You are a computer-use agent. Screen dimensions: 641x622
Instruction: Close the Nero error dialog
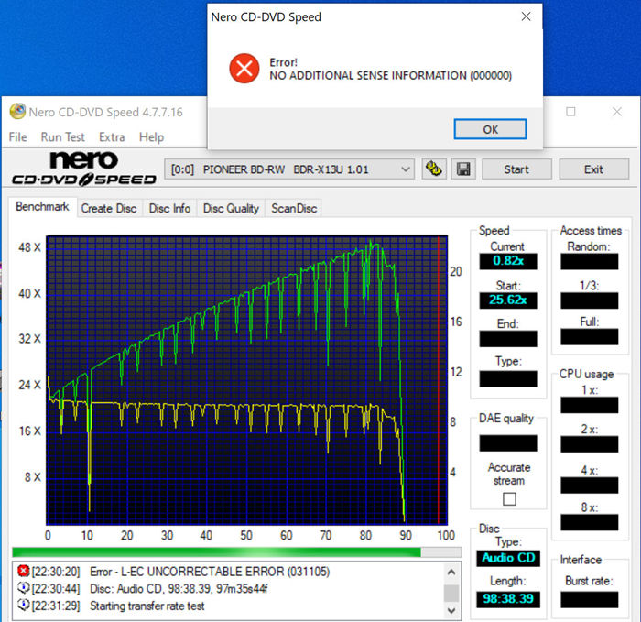[x=526, y=16]
